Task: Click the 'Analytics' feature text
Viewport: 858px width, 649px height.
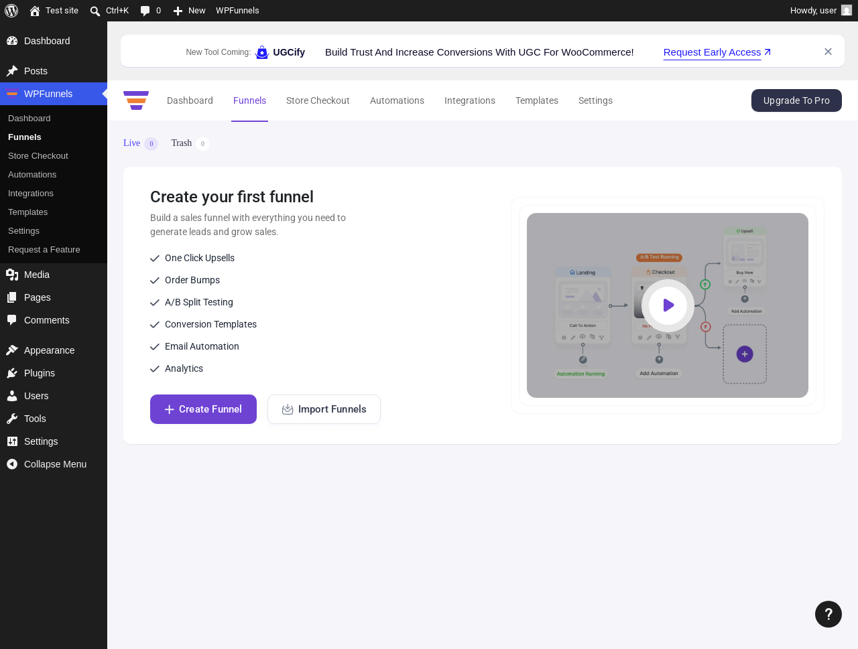Action: click(x=184, y=368)
